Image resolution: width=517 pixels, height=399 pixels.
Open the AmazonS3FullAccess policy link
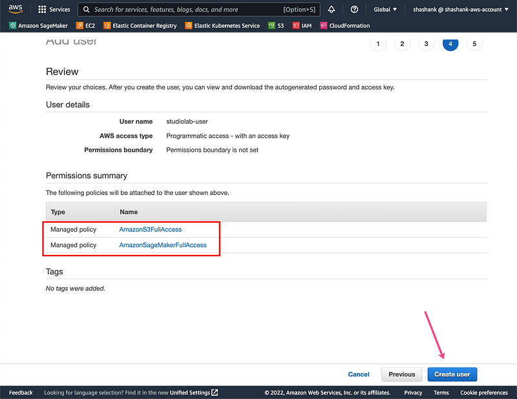point(151,229)
